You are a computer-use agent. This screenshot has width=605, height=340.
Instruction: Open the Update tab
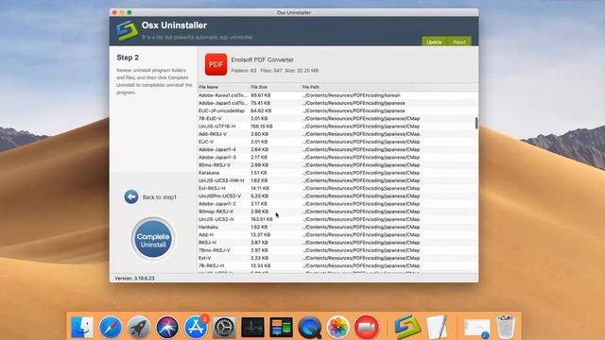point(434,42)
